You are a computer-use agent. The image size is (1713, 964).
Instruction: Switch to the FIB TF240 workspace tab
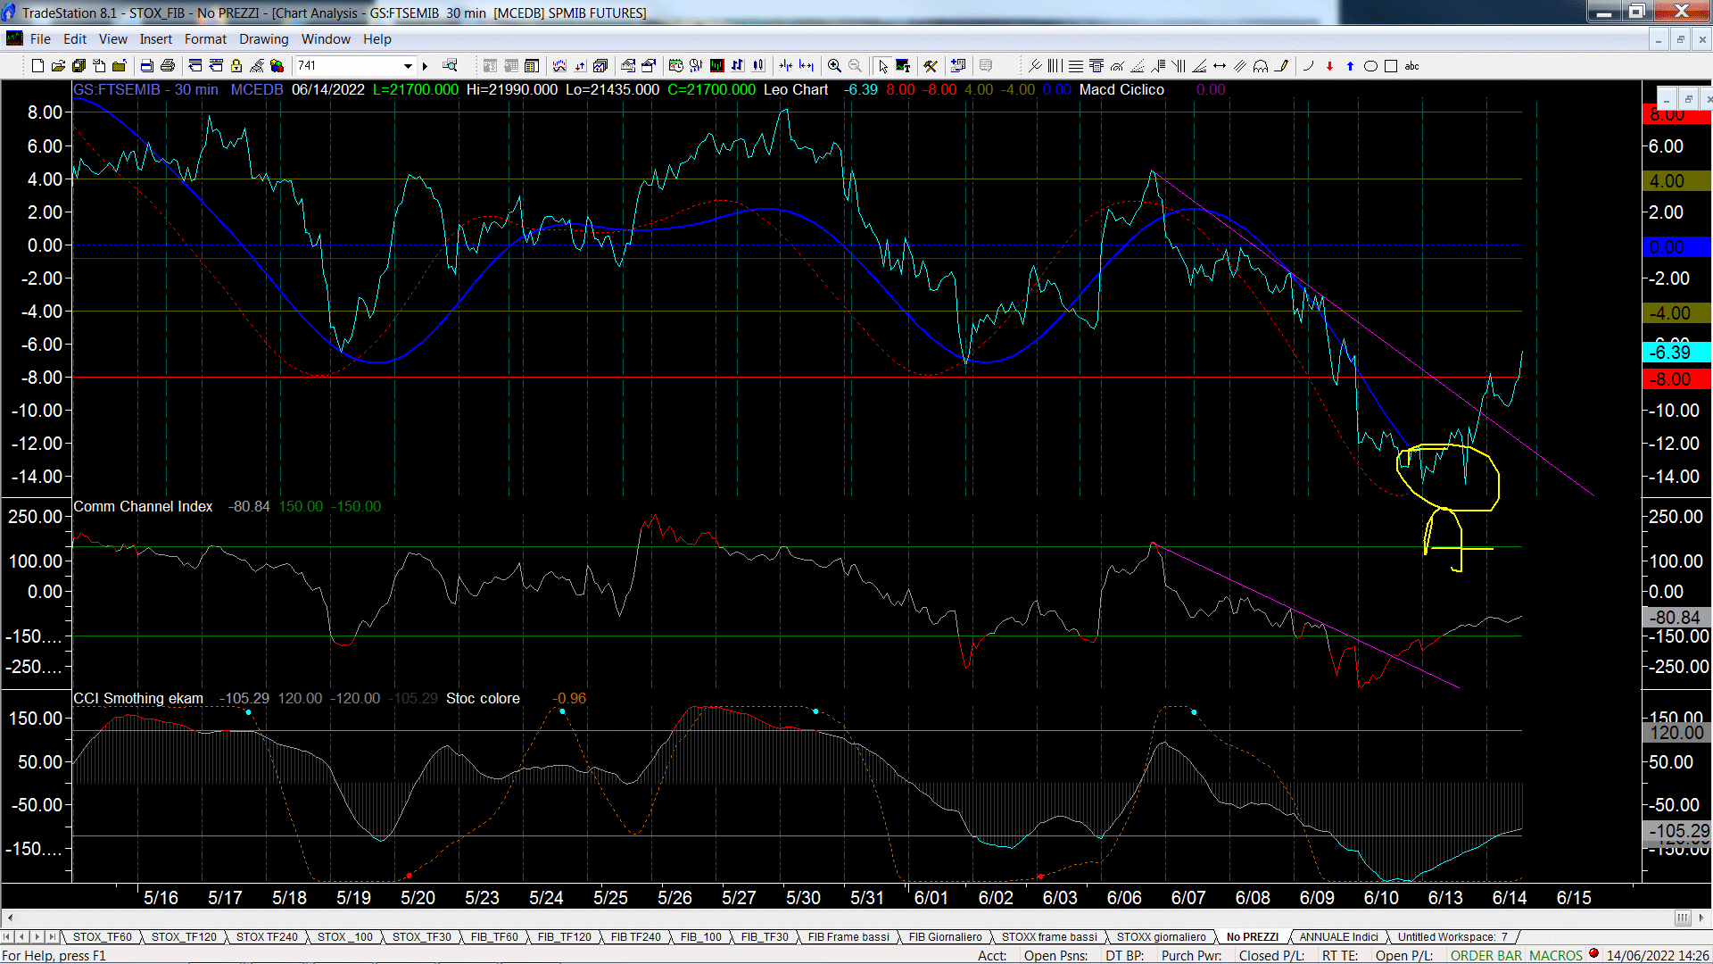click(x=635, y=936)
